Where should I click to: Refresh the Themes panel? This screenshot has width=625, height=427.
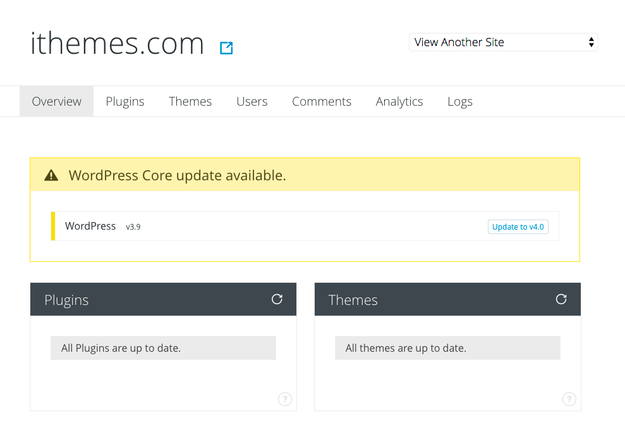pyautogui.click(x=561, y=299)
